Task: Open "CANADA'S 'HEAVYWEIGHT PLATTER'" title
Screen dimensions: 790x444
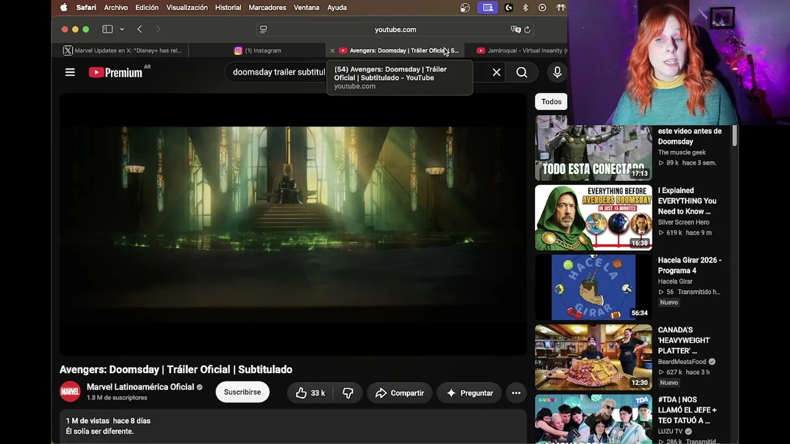Action: click(x=684, y=340)
